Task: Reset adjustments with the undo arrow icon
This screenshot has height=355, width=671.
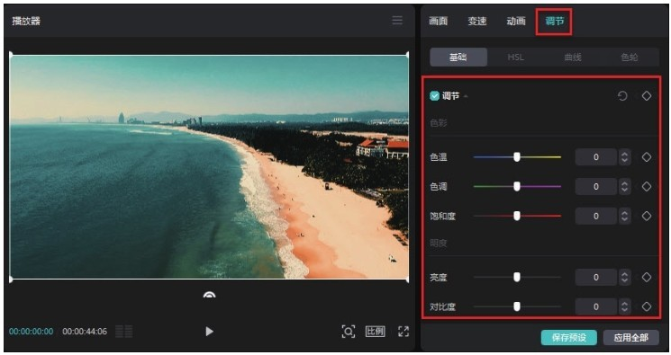Action: [622, 95]
